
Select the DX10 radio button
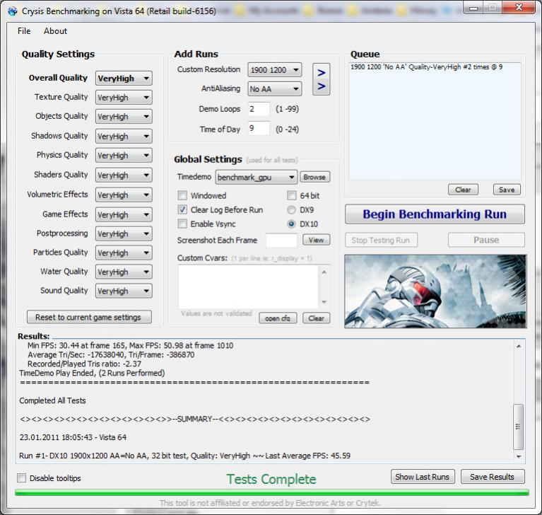point(291,224)
